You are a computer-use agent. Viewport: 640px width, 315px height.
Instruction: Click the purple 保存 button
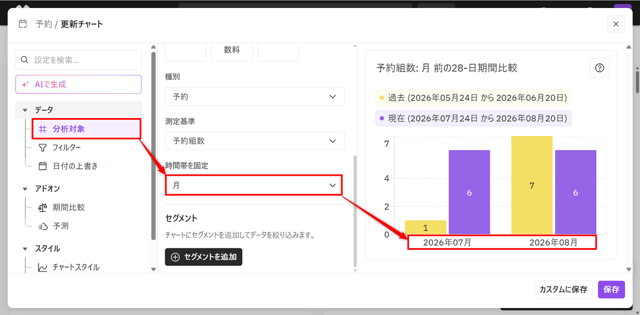tap(611, 289)
